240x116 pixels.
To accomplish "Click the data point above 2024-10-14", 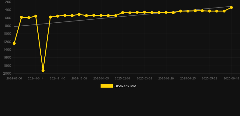I will click(36, 16).
